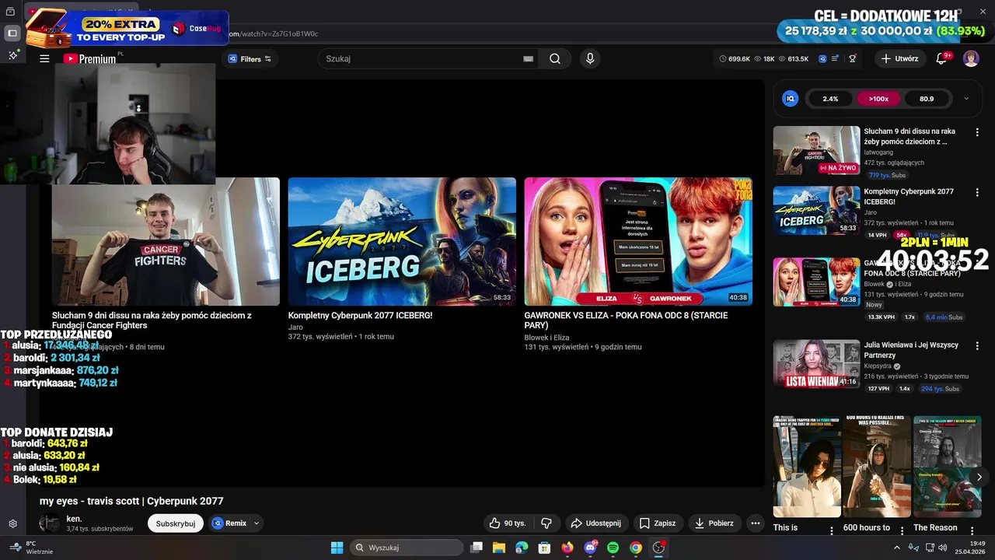The width and height of the screenshot is (995, 560).
Task: Open Spotify from the taskbar
Action: (613, 548)
